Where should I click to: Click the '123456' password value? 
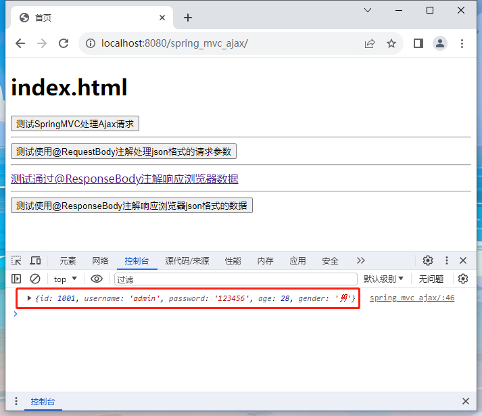click(231, 298)
